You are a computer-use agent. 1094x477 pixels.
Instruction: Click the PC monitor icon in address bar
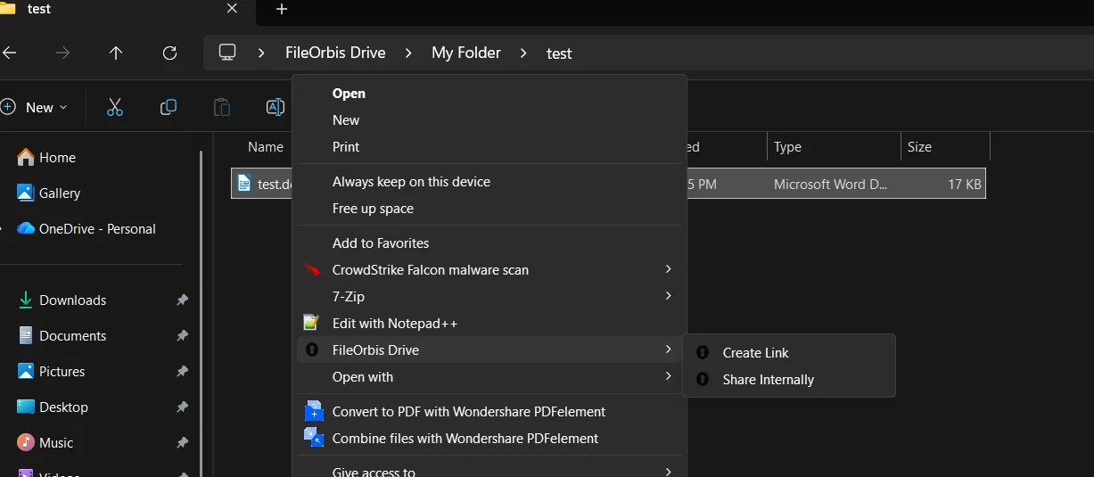pyautogui.click(x=227, y=53)
